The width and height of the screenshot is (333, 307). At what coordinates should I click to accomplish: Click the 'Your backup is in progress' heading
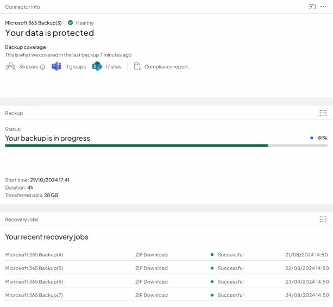tap(48, 139)
